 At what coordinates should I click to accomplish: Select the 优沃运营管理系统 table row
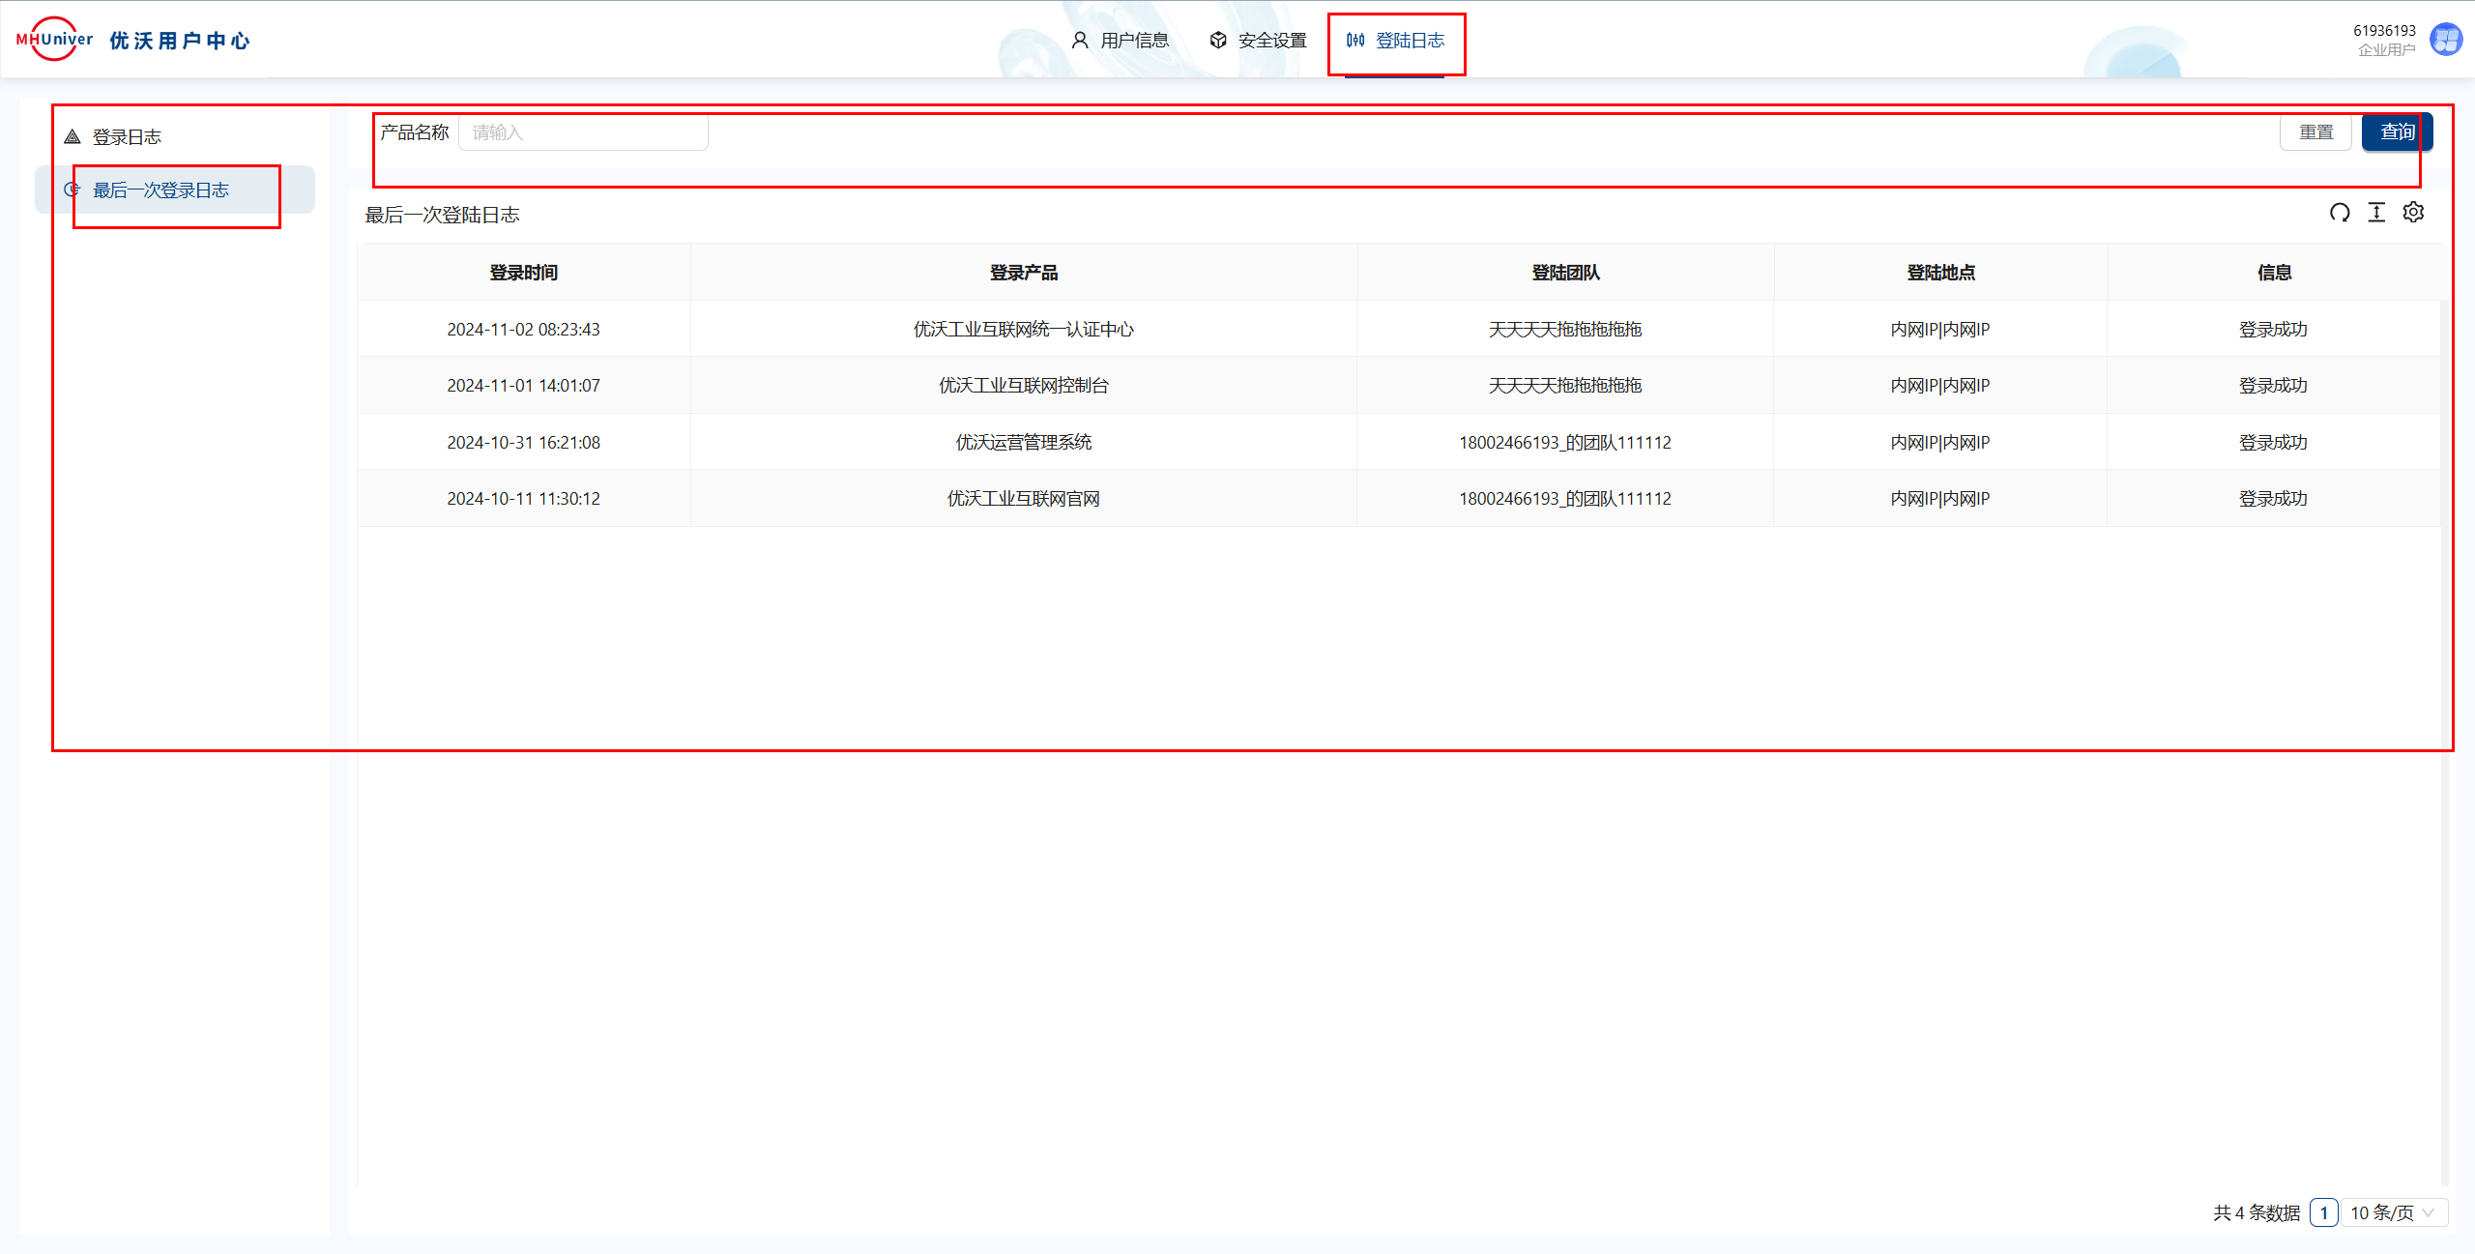coord(1023,443)
